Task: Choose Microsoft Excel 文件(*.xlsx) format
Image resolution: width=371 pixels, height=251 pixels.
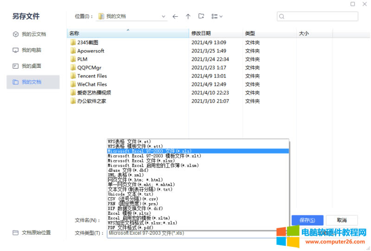Action: pyautogui.click(x=198, y=161)
